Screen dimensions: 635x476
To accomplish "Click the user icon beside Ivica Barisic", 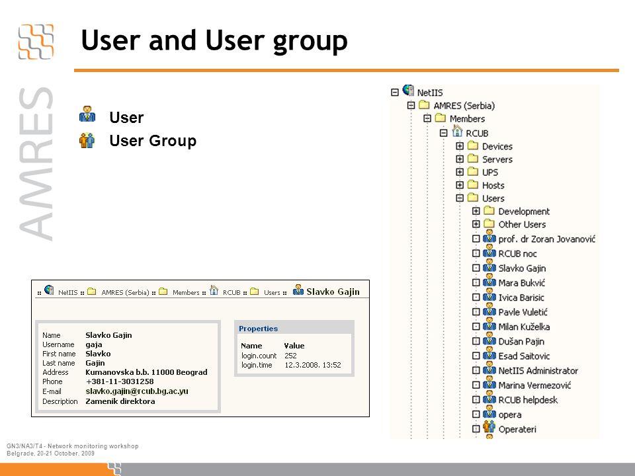I will 489,296.
